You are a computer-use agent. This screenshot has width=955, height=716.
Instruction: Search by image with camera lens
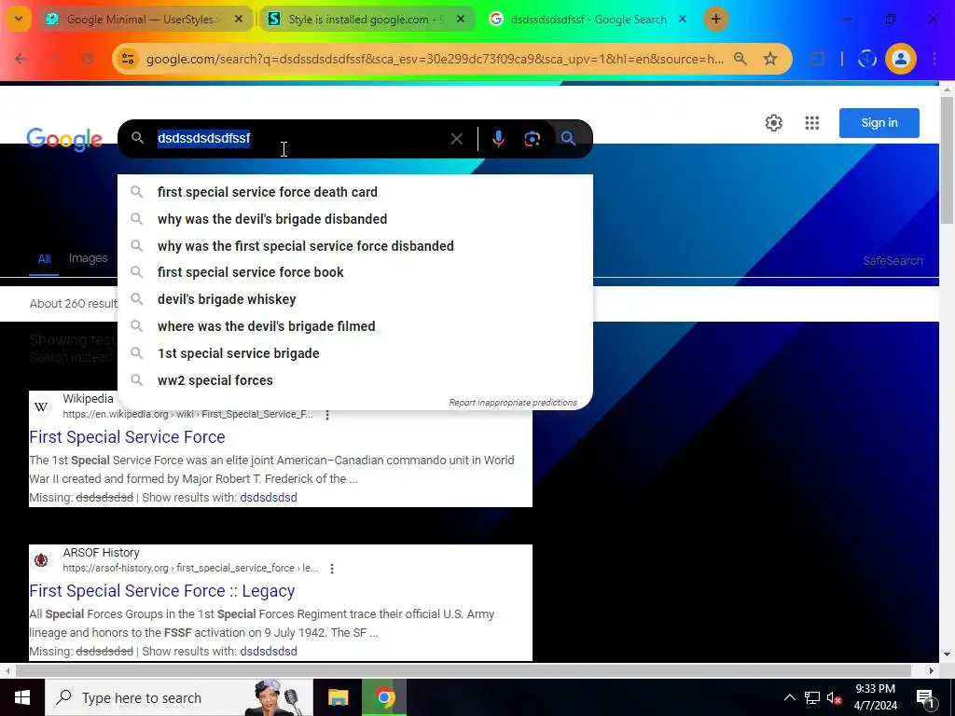click(x=532, y=139)
